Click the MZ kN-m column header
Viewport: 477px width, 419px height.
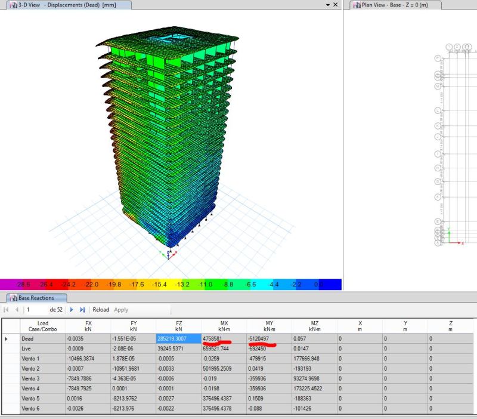[315, 326]
